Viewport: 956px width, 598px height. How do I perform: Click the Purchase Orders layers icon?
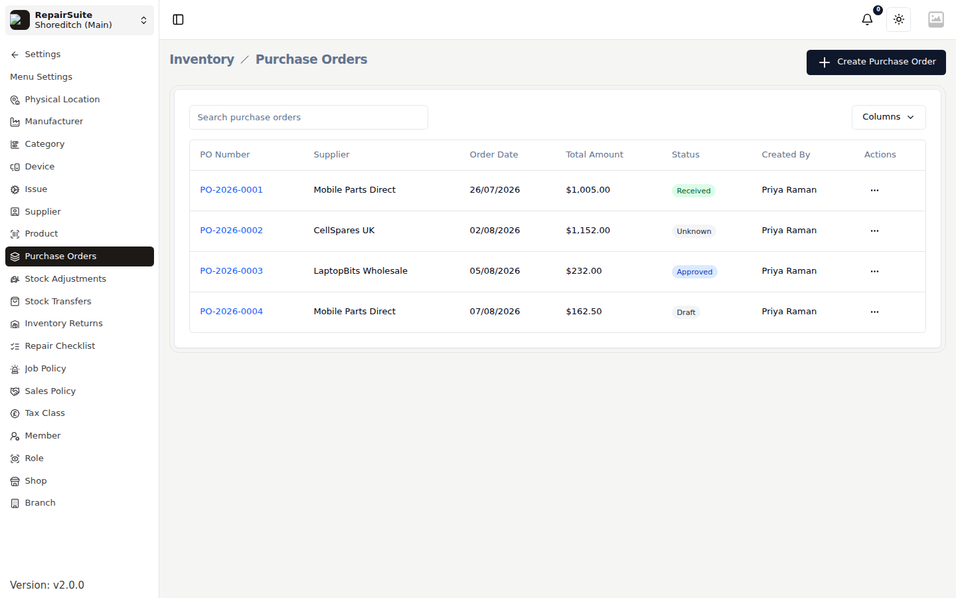[x=15, y=256]
